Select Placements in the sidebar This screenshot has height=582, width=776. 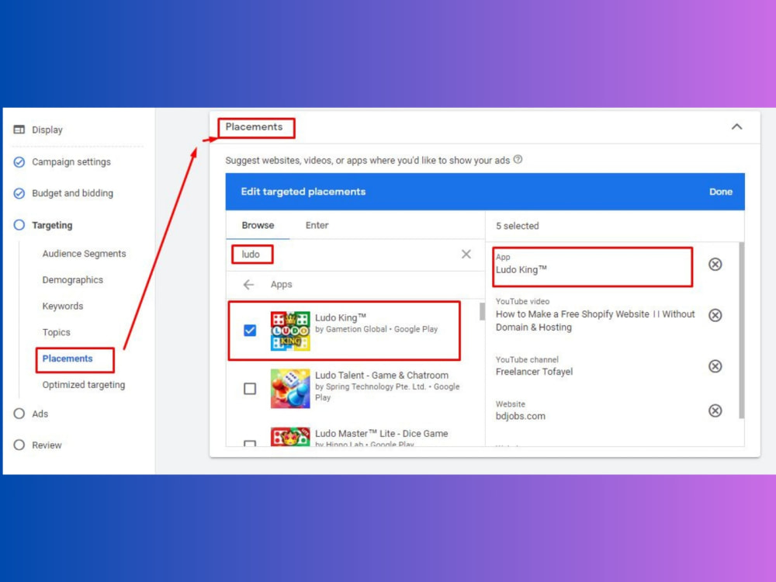coord(68,359)
